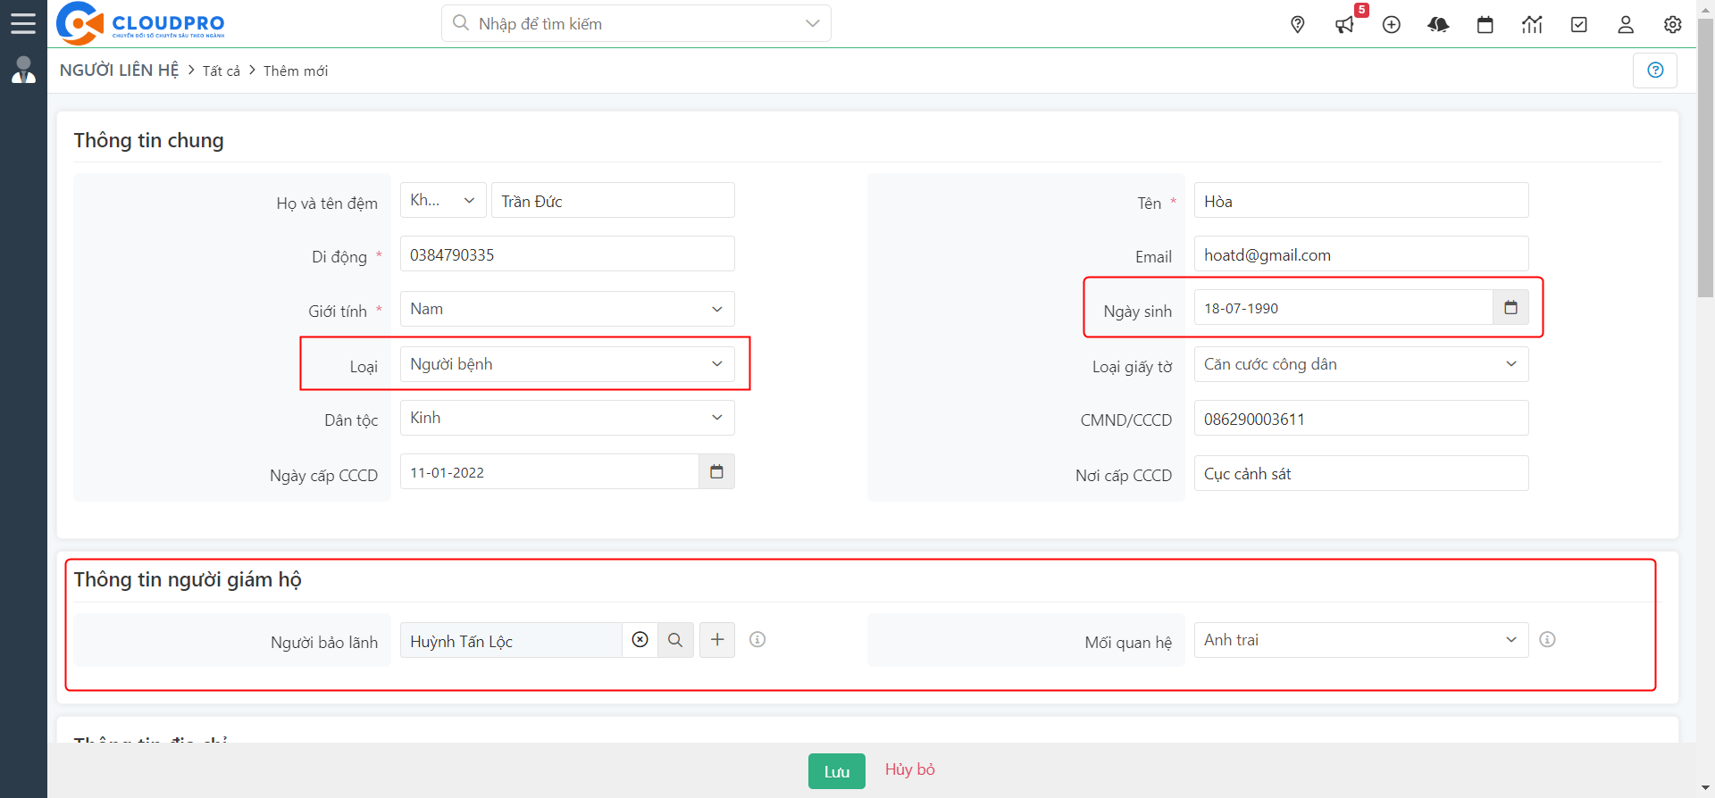1715x798 pixels.
Task: Show info tooltip next to Người bảo lãnh
Action: [757, 639]
